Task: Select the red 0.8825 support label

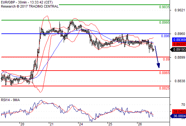Action: (x=164, y=88)
